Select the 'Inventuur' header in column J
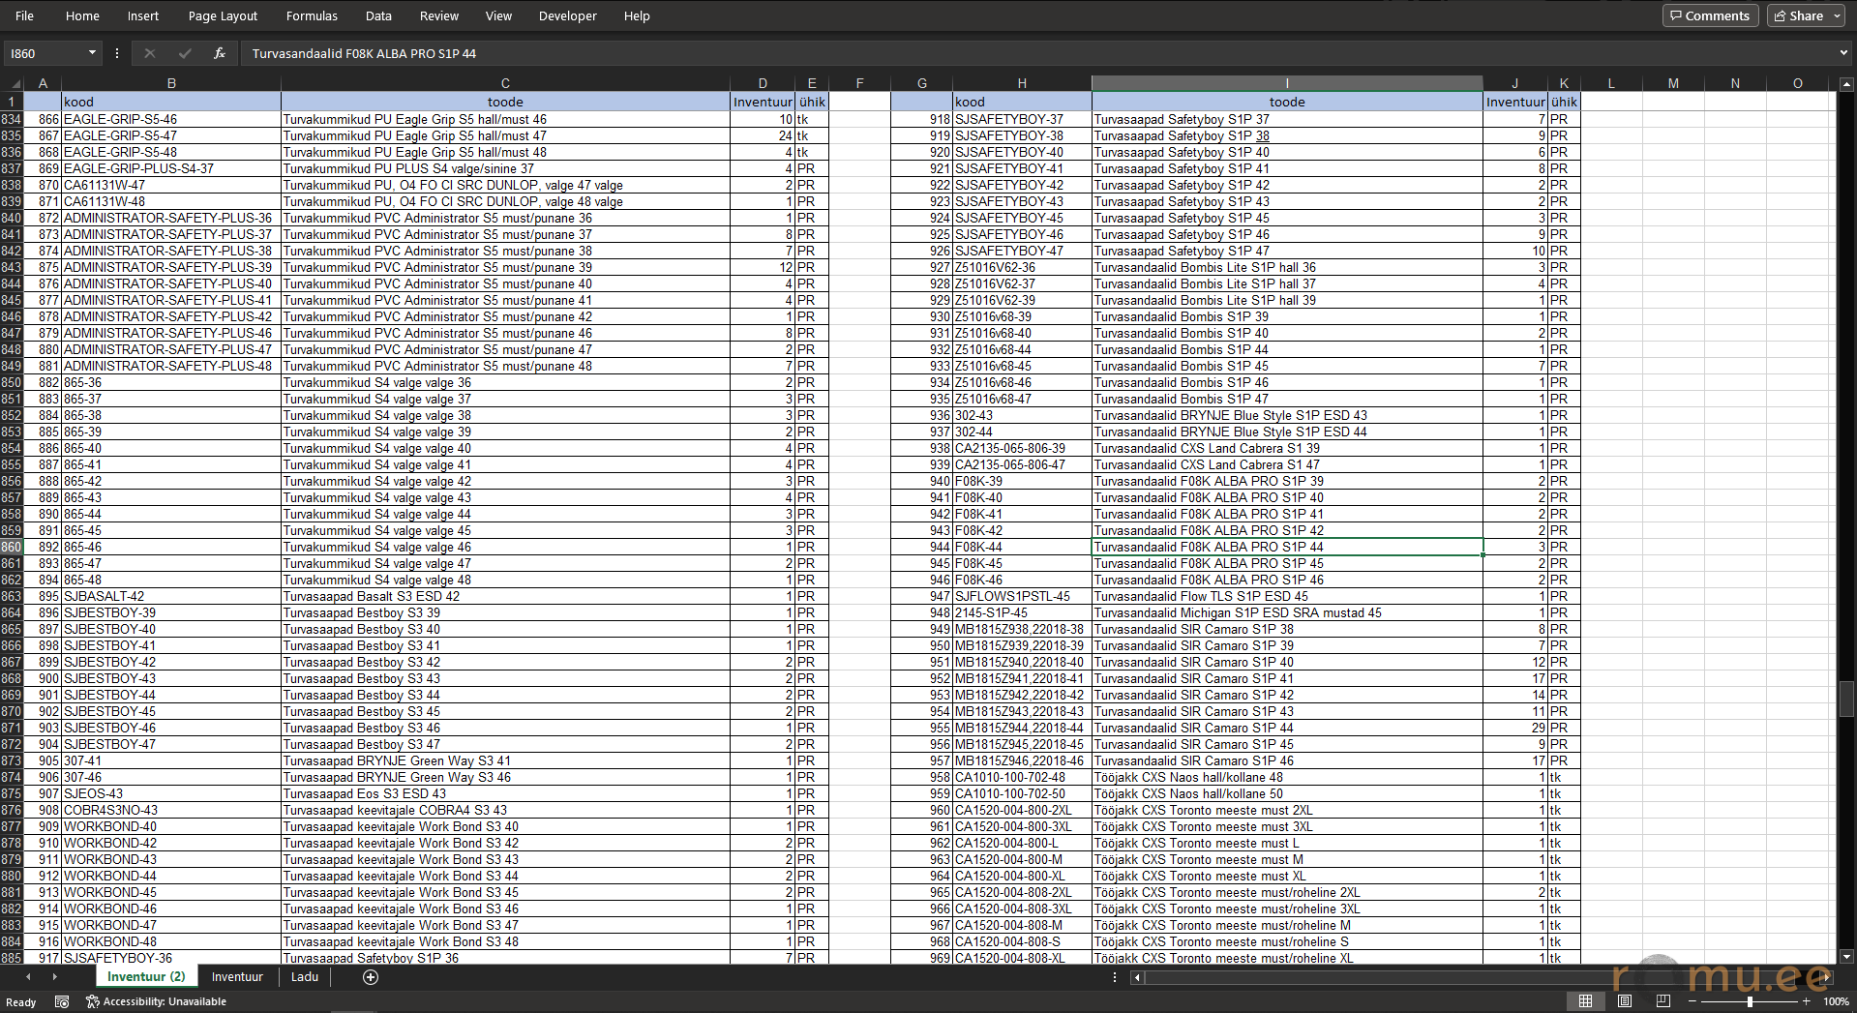This screenshot has height=1013, width=1857. [1515, 102]
